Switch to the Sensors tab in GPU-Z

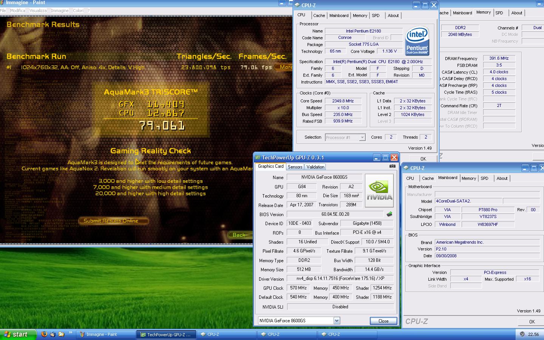[295, 167]
